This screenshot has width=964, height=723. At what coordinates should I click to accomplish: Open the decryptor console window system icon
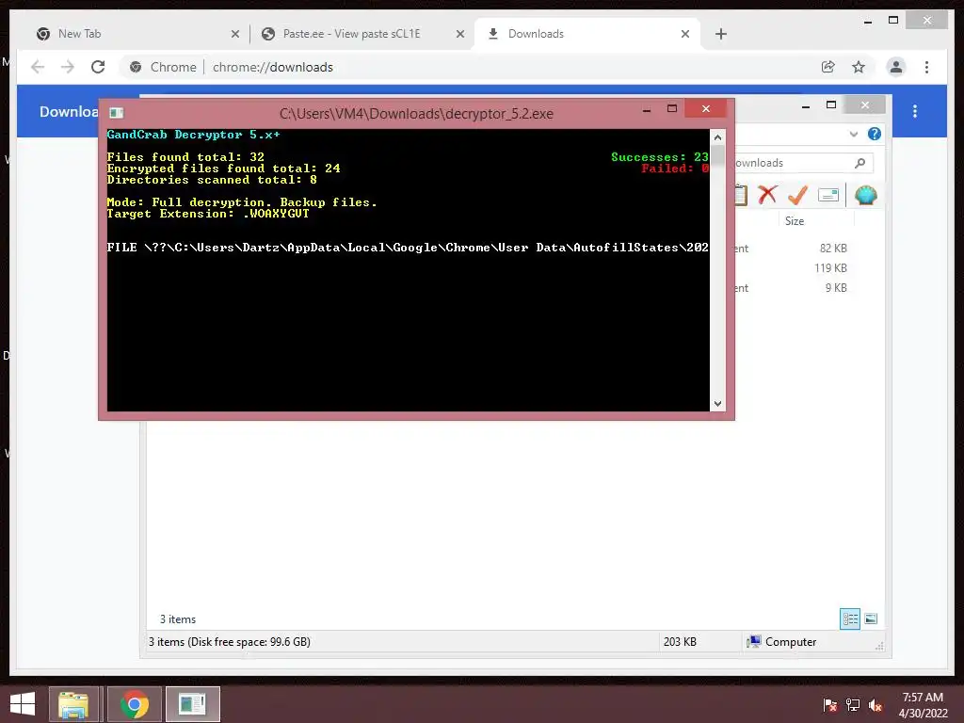(x=116, y=113)
